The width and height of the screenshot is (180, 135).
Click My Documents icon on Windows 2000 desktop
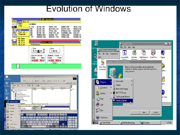click(x=7, y=77)
